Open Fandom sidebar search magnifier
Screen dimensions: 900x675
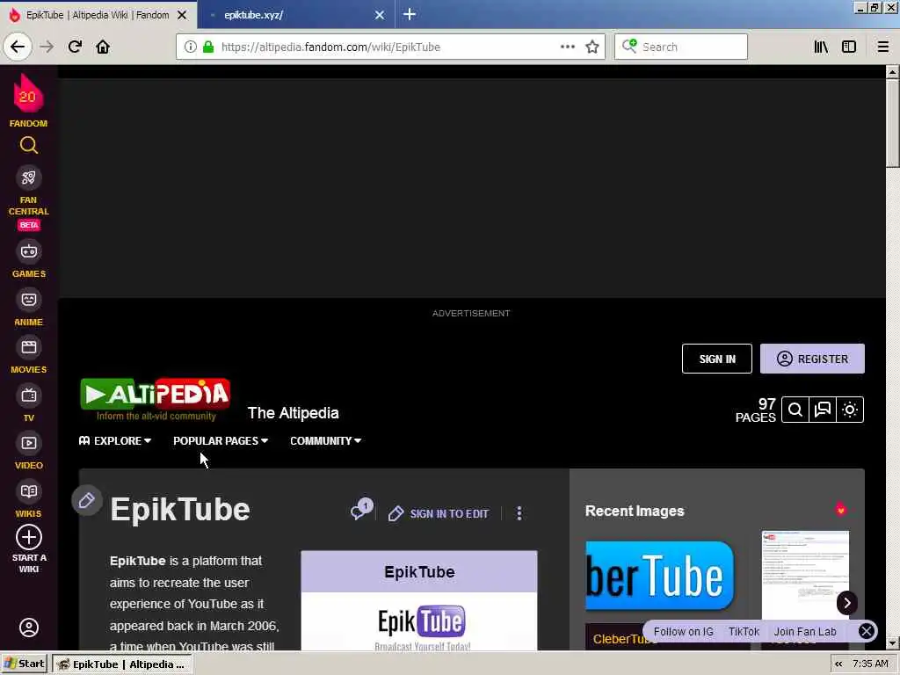pyautogui.click(x=29, y=146)
